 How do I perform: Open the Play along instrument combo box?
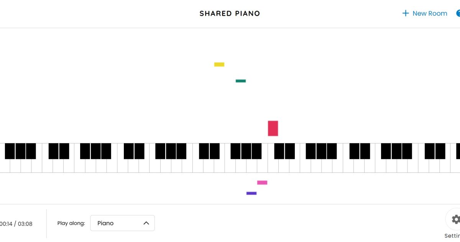pos(122,223)
